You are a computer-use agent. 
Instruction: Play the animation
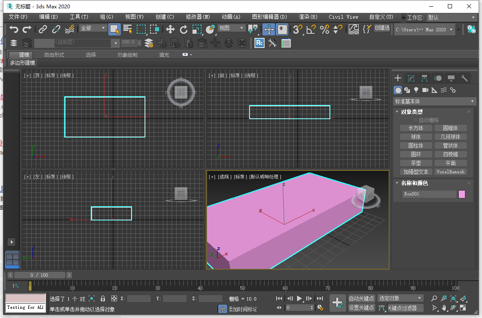click(299, 298)
